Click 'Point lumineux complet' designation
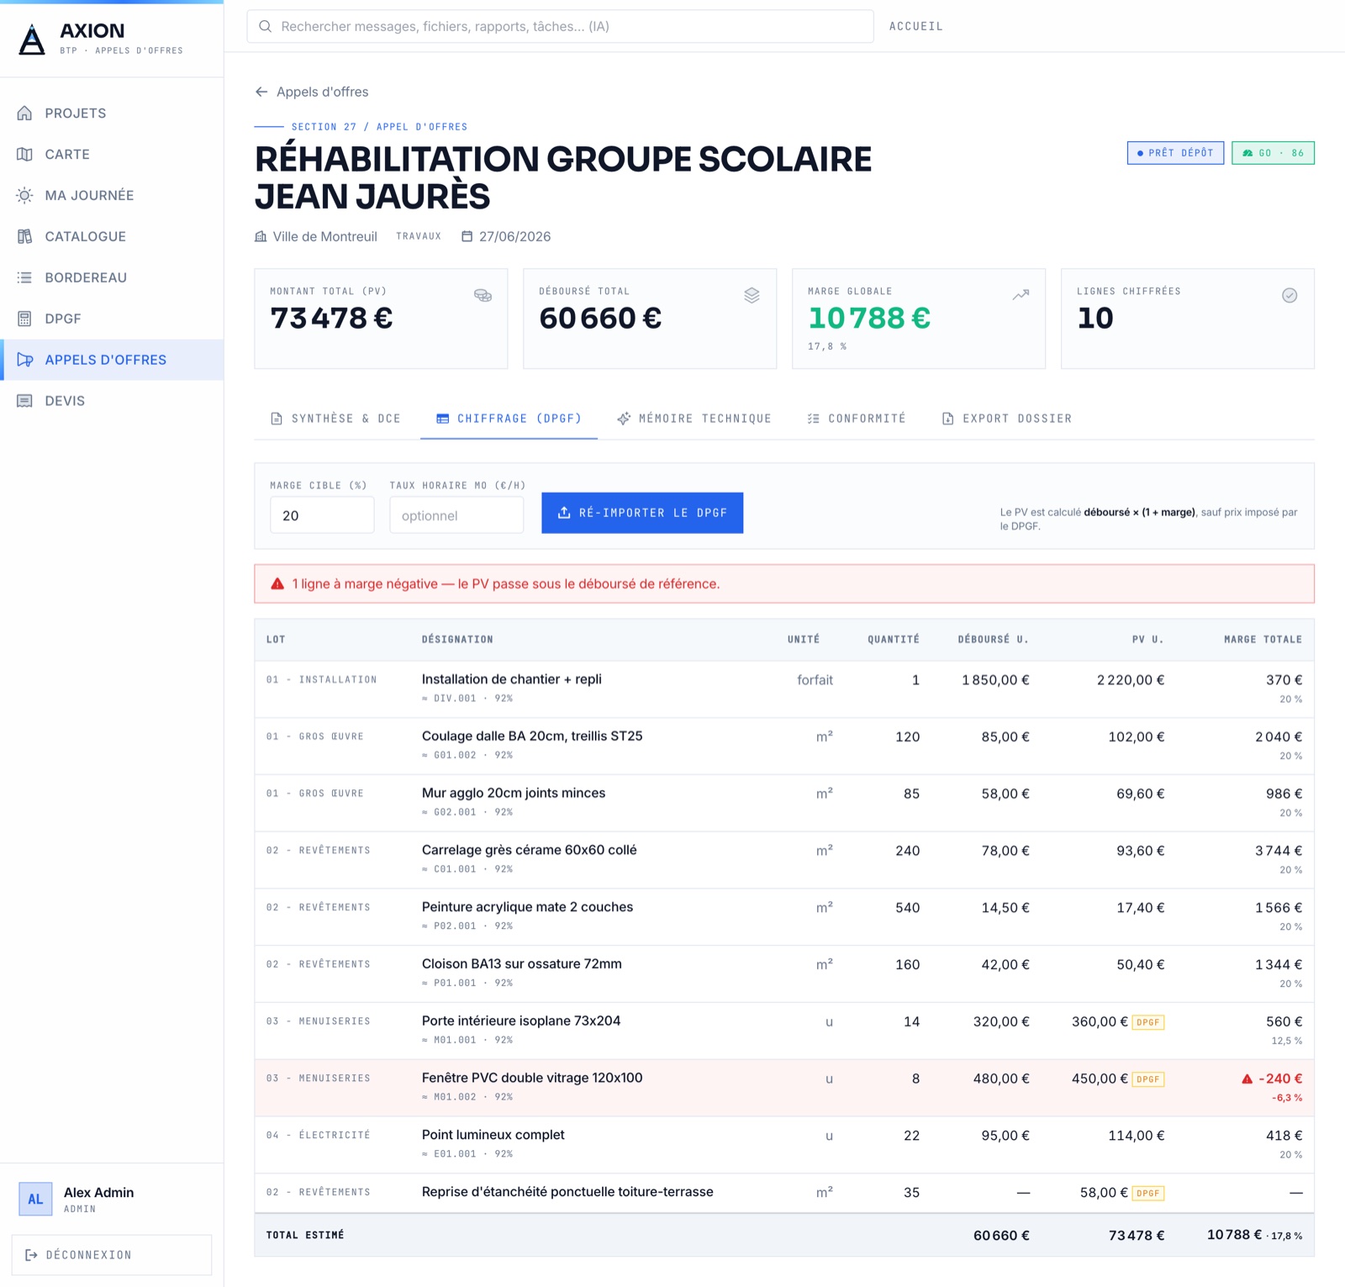Image resolution: width=1345 pixels, height=1287 pixels. 493,1135
